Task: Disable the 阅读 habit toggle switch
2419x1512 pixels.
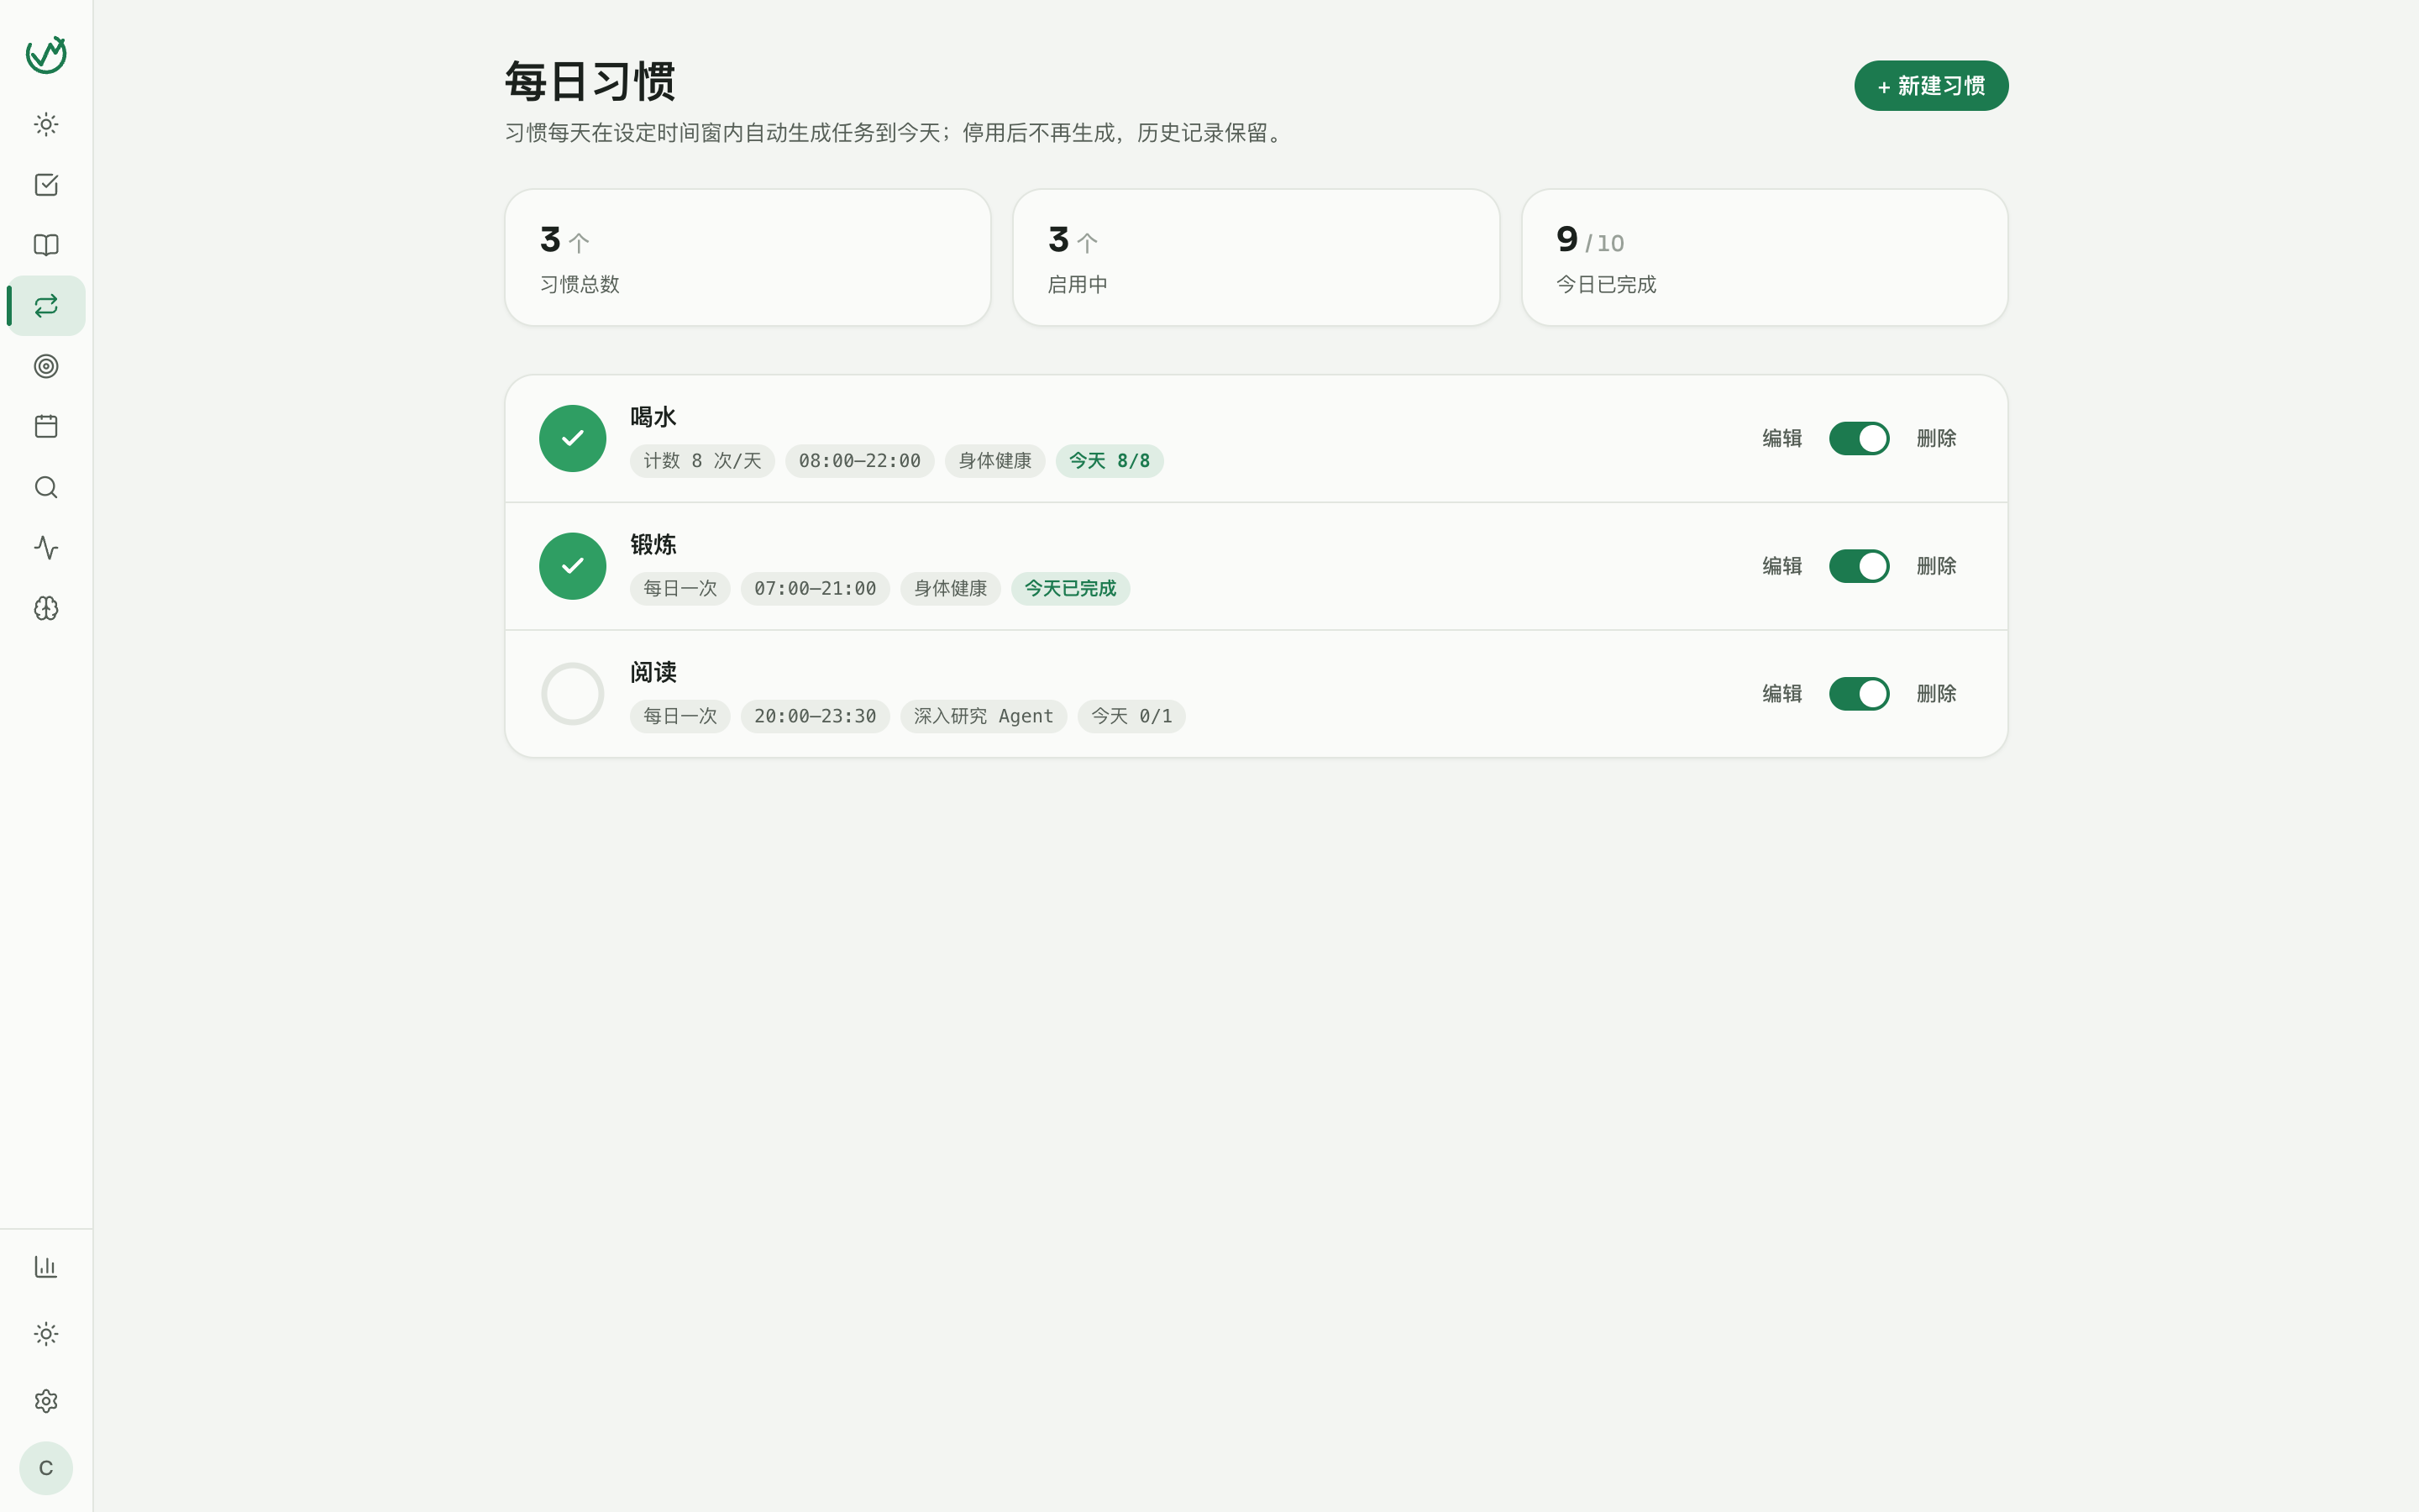Action: (1860, 694)
